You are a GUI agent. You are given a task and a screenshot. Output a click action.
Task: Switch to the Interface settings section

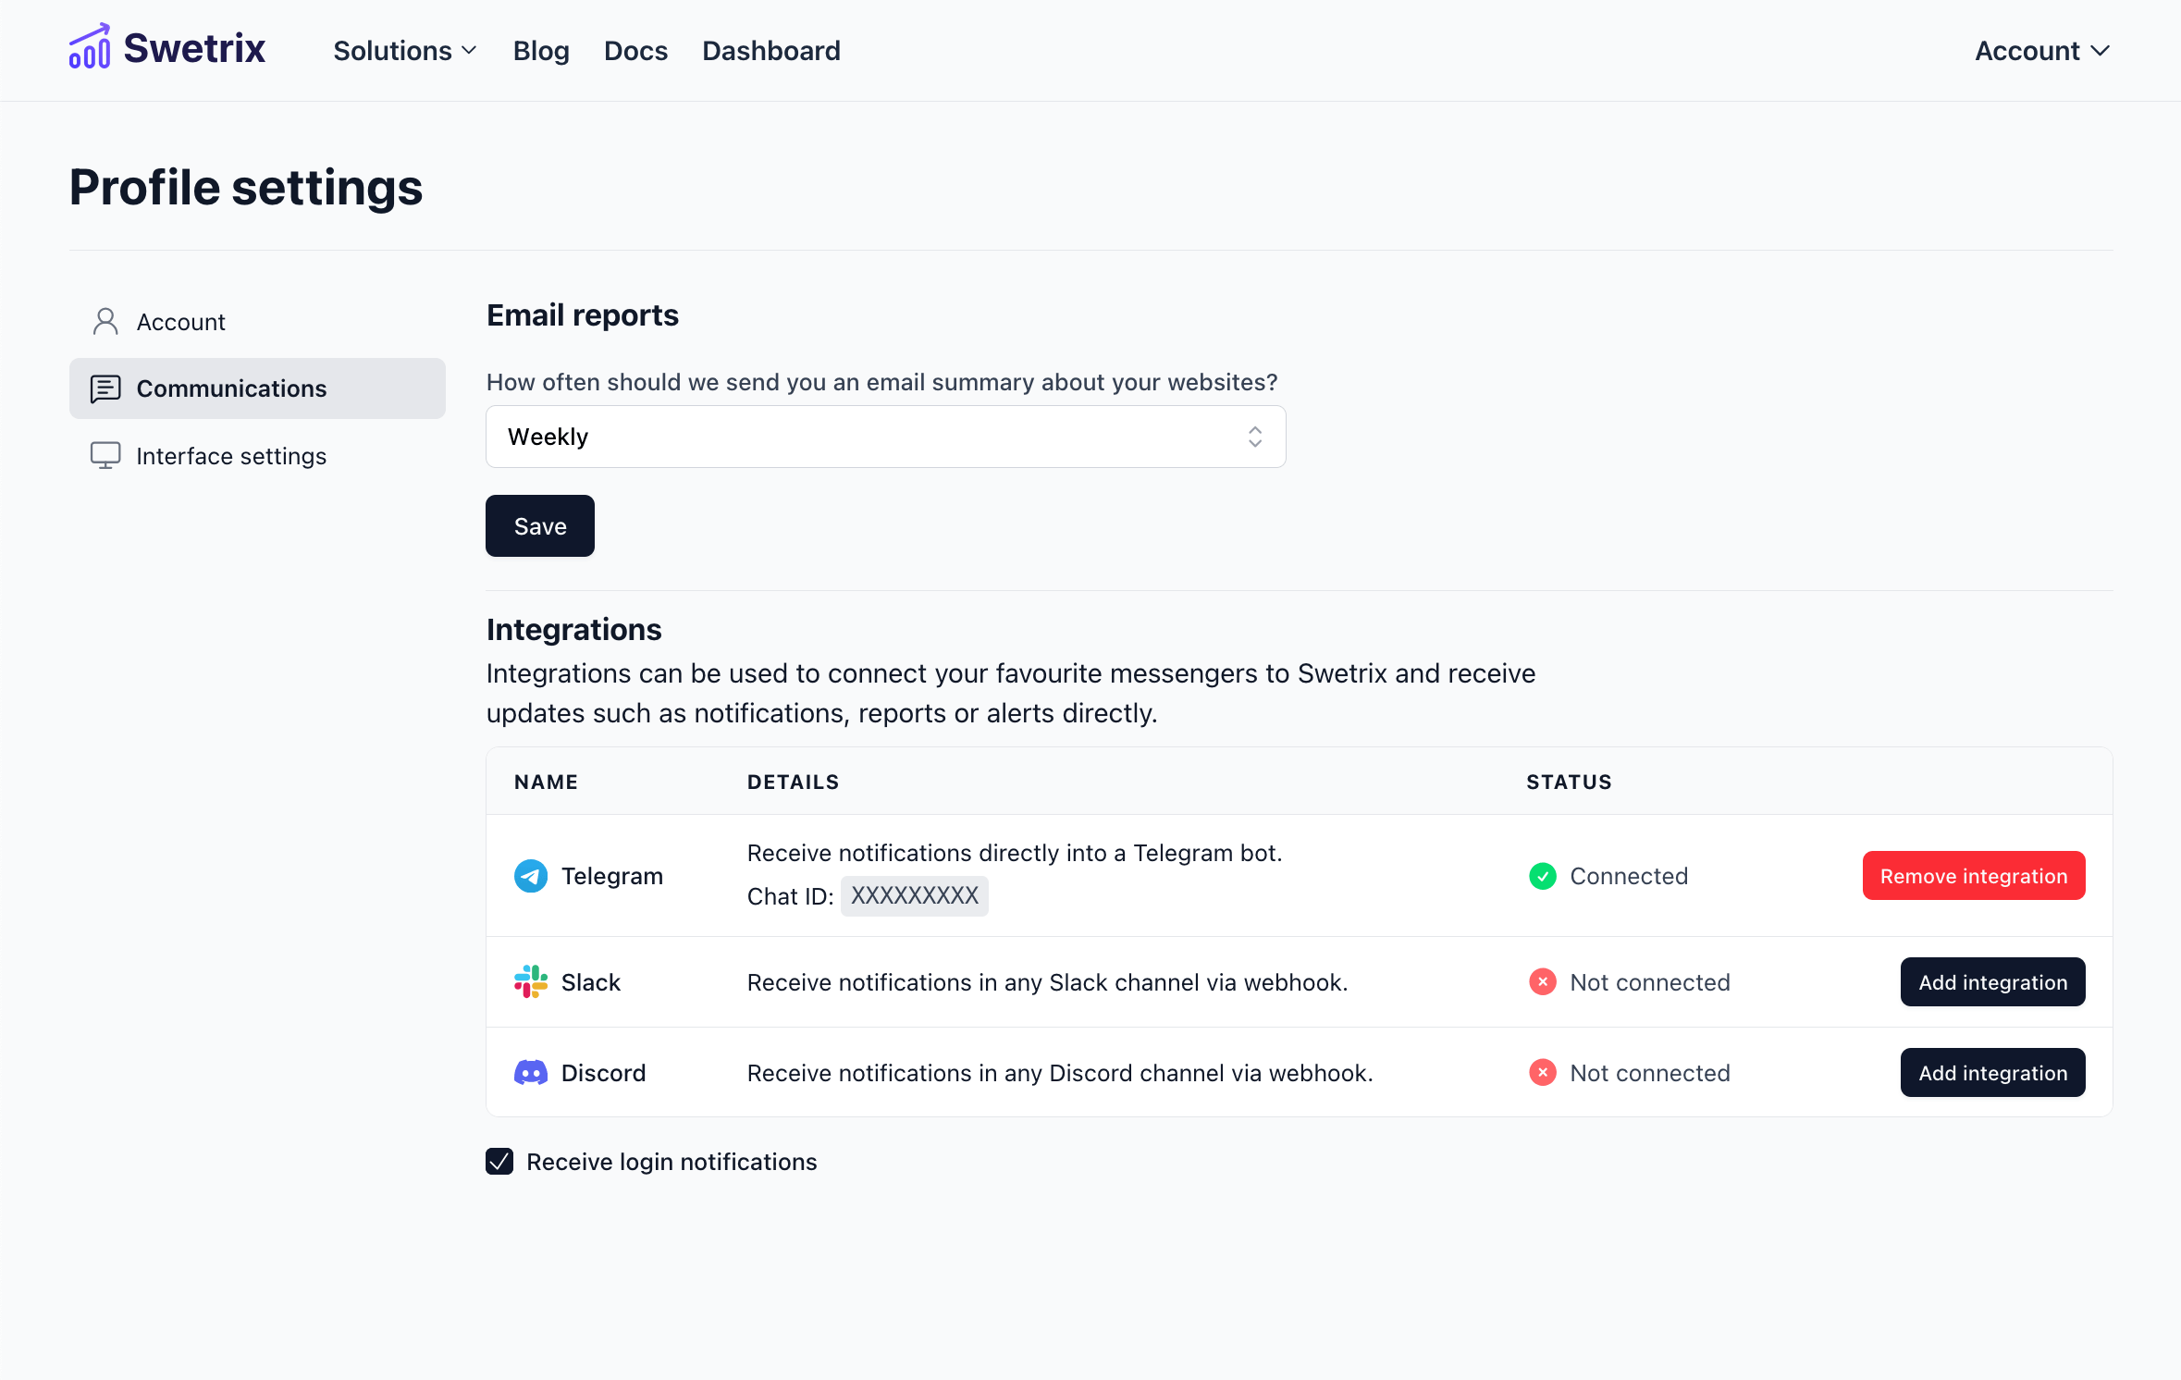pos(231,455)
